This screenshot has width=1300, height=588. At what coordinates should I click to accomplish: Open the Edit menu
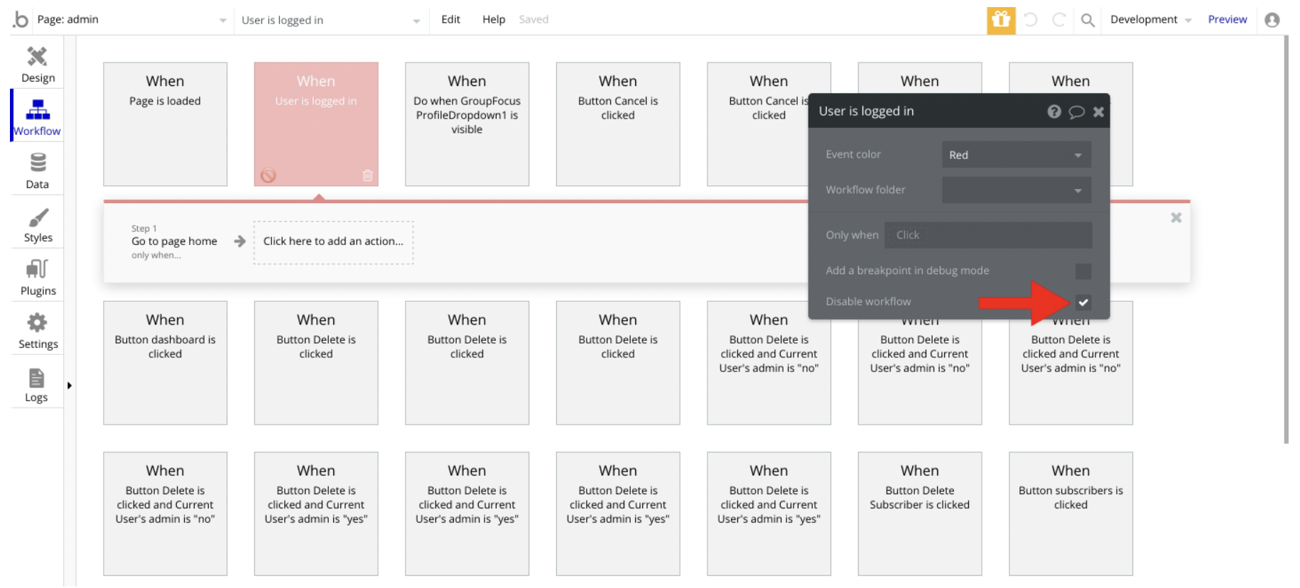(450, 19)
